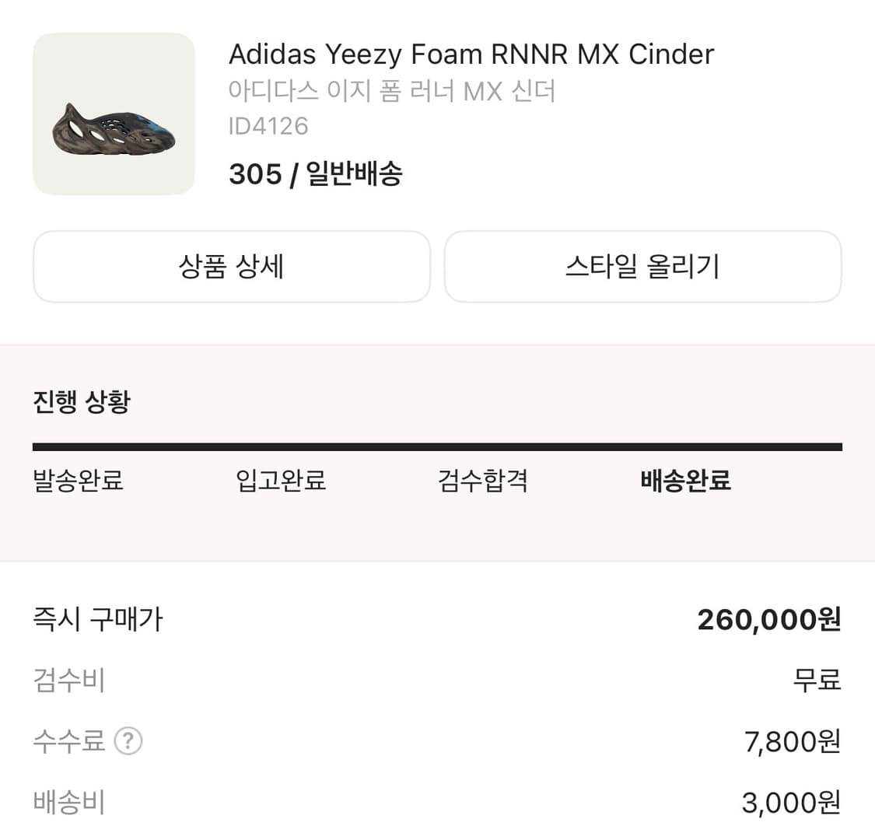Select the 입고완료 arrival step
This screenshot has width=875, height=833.
280,481
